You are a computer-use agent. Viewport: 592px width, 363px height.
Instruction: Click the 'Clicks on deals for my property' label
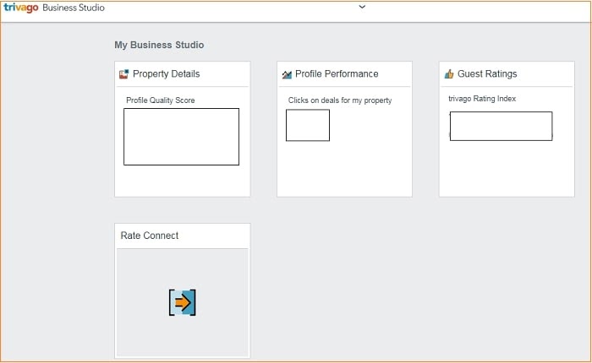pyautogui.click(x=340, y=100)
